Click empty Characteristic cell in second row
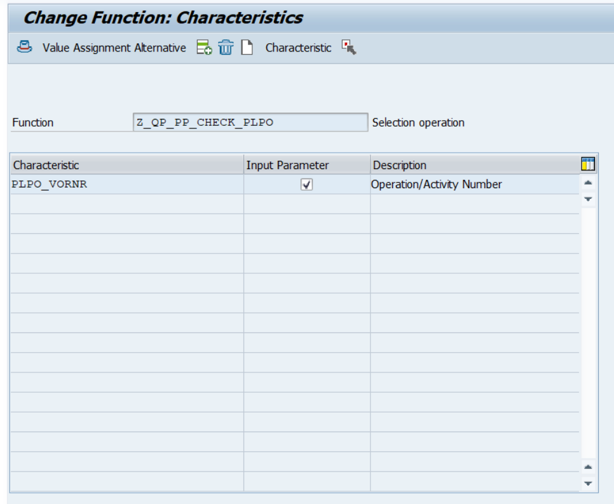Image resolution: width=614 pixels, height=504 pixels. (x=126, y=204)
